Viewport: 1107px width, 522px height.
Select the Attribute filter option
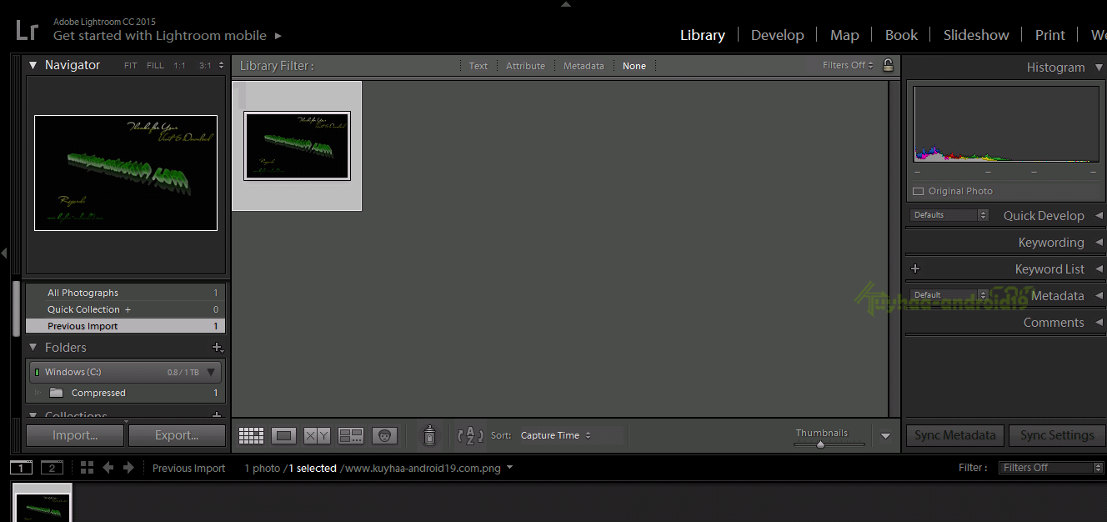(525, 66)
